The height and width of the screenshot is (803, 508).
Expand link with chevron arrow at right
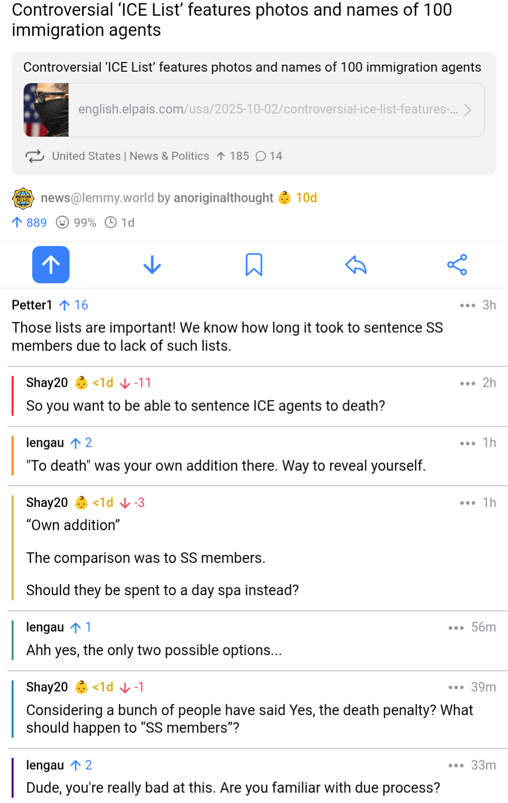coord(468,110)
